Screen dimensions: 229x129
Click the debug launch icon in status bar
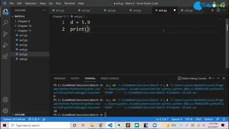click(x=44, y=119)
